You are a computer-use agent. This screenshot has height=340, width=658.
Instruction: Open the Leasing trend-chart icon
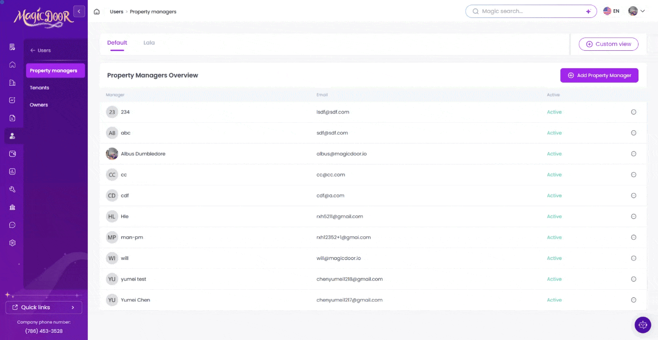coord(12,100)
